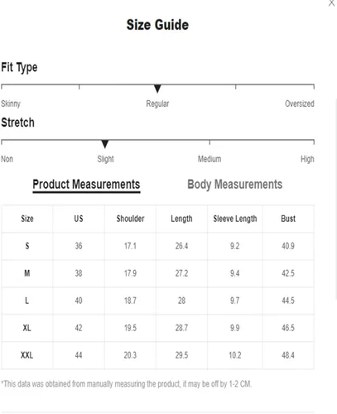Click the Skinny fit label

point(11,103)
